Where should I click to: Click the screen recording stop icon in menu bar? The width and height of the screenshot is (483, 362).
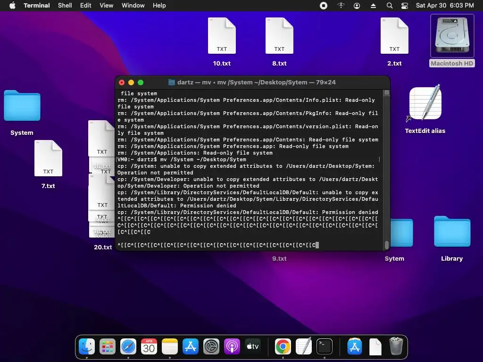pos(324,6)
